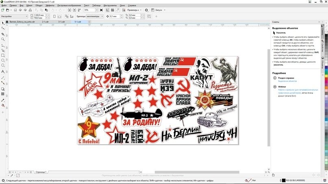Open the zoom level dropdown

(x=97, y=10)
